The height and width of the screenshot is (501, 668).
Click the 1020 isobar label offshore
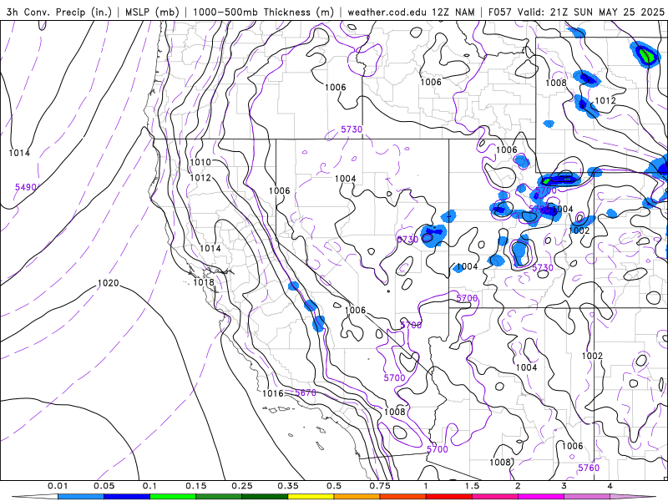pos(109,283)
